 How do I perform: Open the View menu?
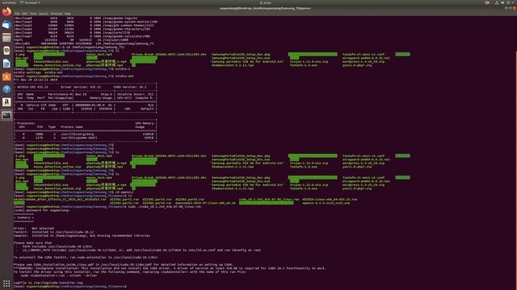coord(33,14)
